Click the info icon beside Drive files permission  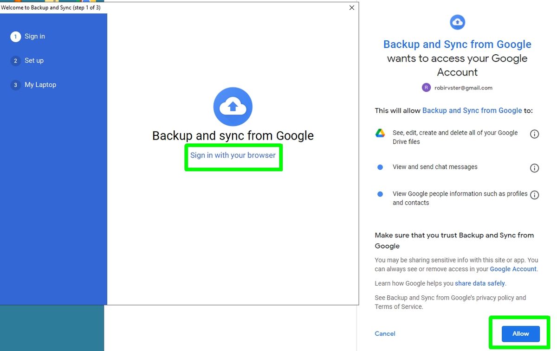(534, 134)
